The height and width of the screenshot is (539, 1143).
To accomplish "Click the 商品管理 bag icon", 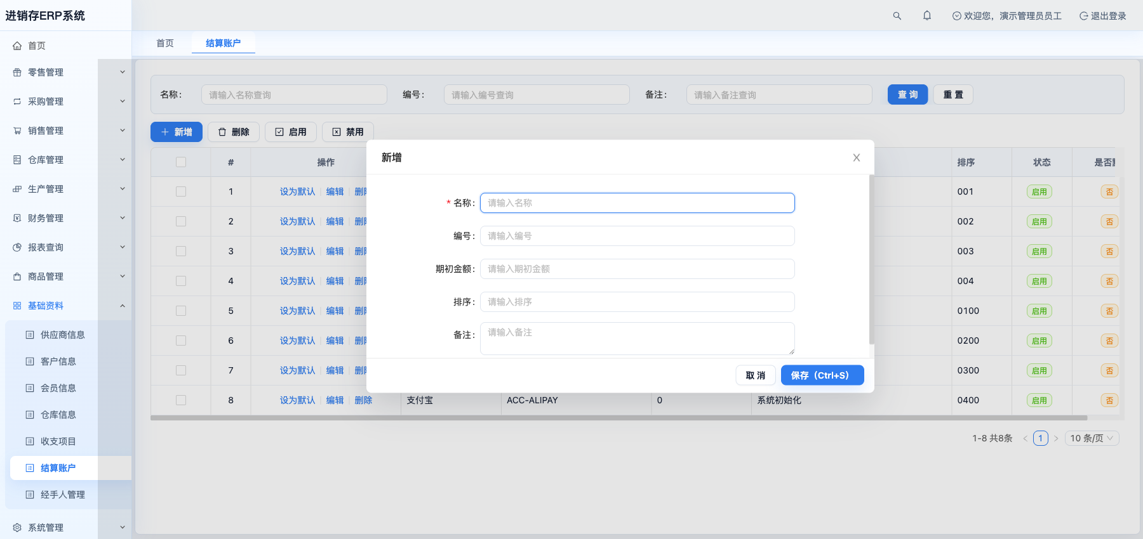I will coord(17,276).
